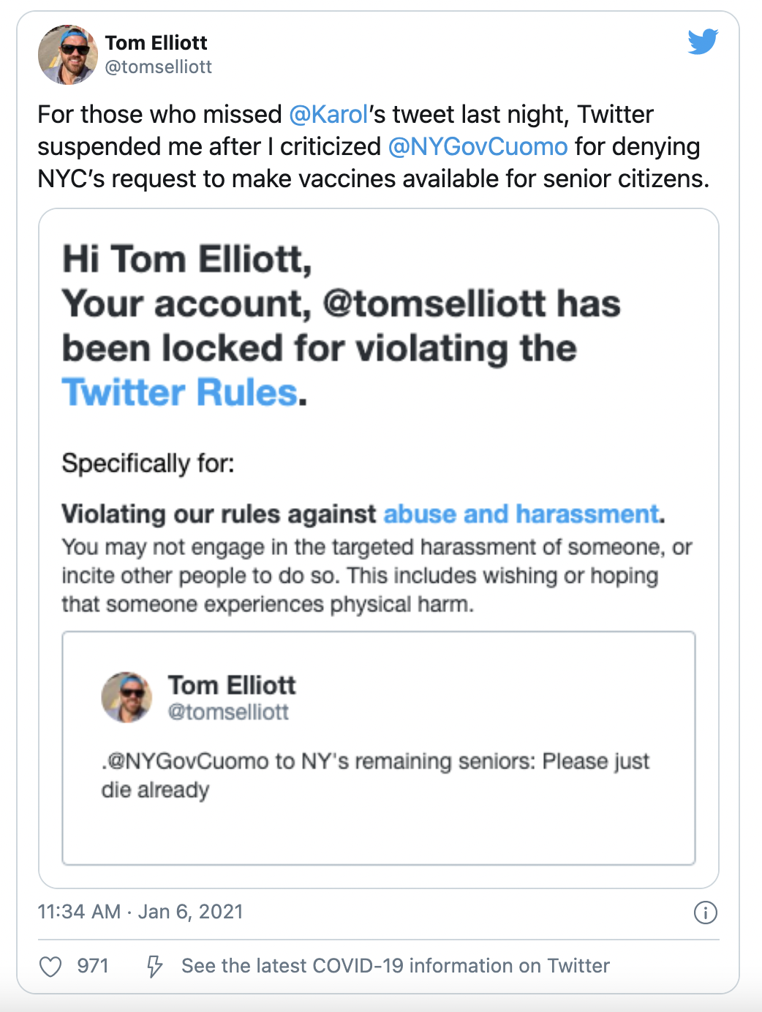Open Tom Elliott's profile avatar
This screenshot has width=762, height=1012.
tap(67, 55)
